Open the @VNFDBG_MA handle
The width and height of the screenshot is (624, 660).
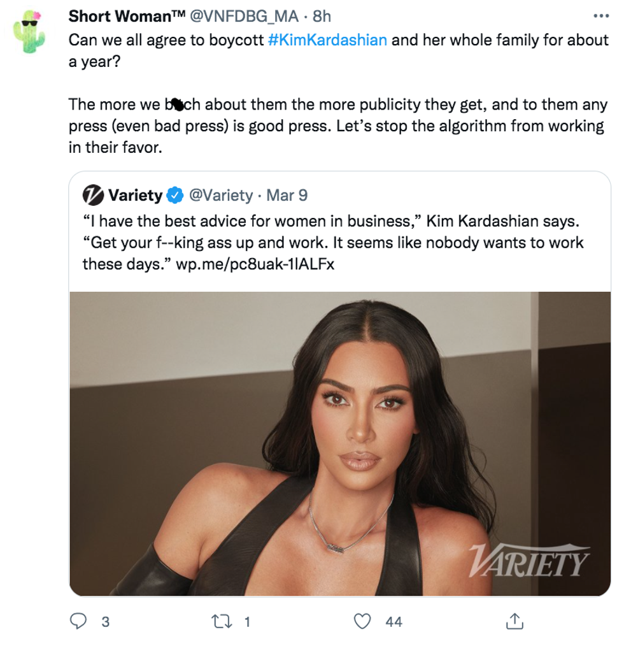pos(245,17)
